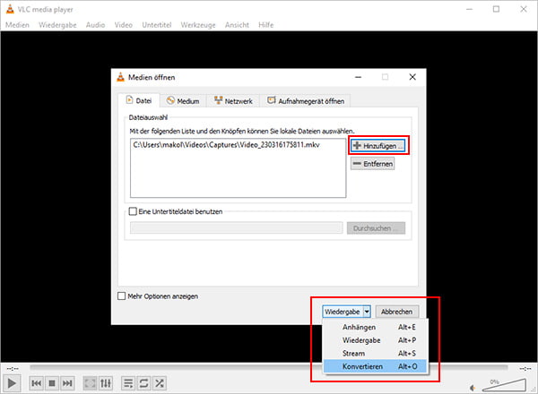Maximize the VLC media player window
The height and width of the screenshot is (394, 538).
(x=496, y=9)
